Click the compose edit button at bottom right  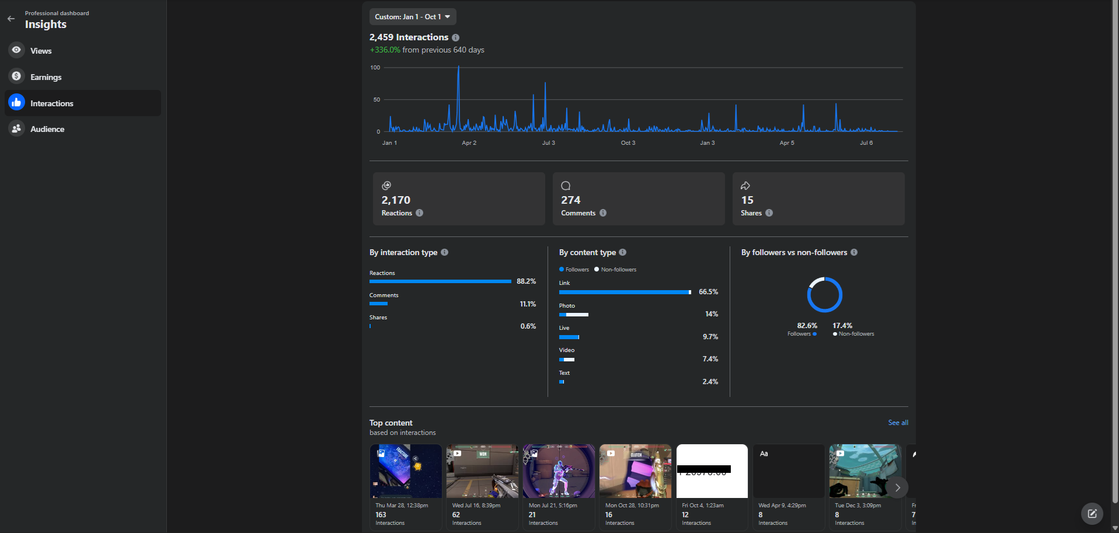(x=1092, y=514)
